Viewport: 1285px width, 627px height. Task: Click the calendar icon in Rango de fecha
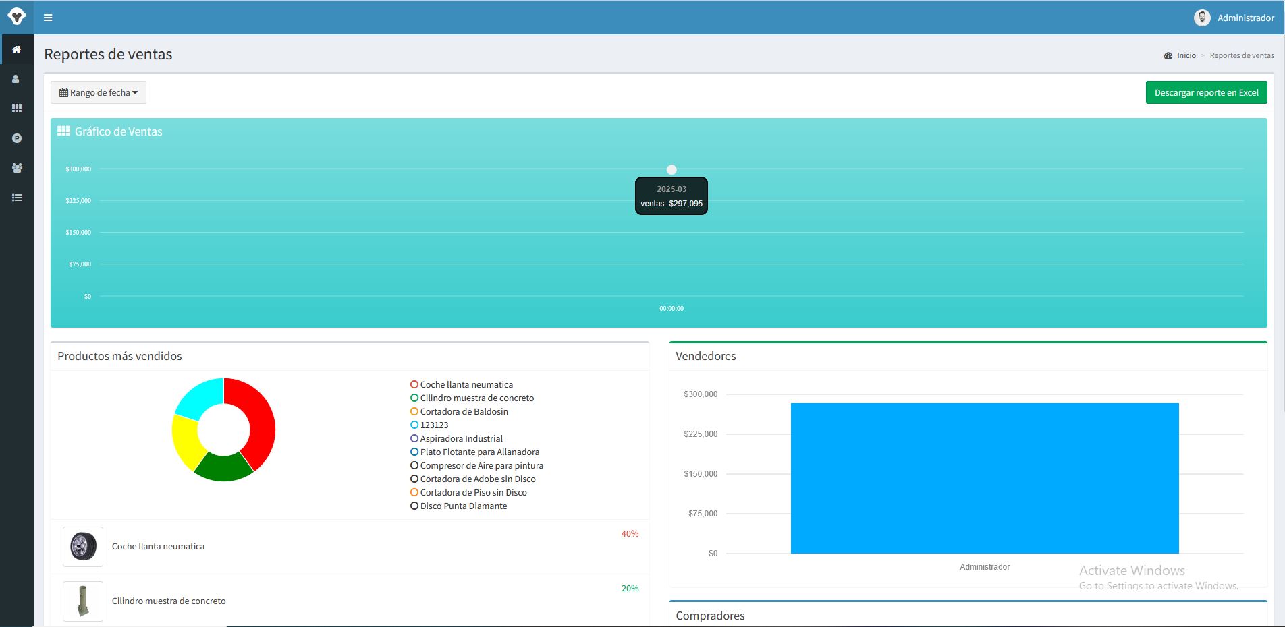[63, 92]
